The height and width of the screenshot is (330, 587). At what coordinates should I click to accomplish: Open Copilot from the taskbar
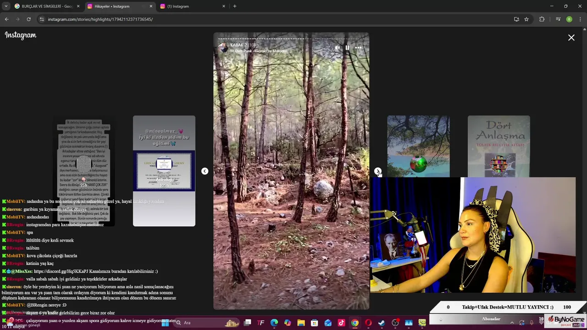pyautogui.click(x=288, y=323)
